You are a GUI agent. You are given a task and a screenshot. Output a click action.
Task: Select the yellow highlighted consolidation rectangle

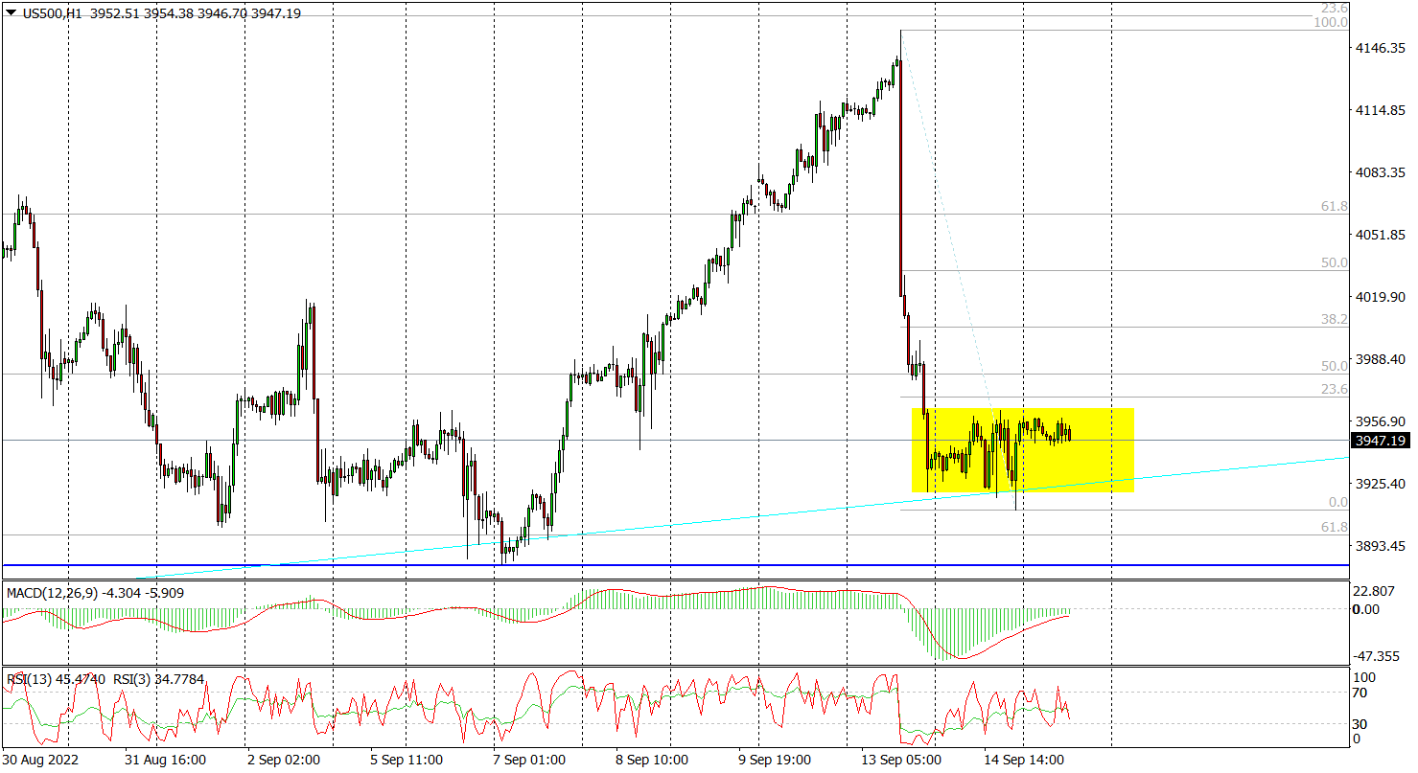pos(1023,450)
